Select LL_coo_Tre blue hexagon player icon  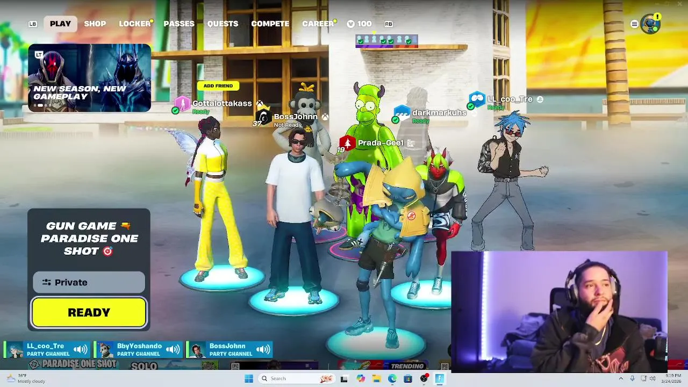tap(477, 99)
